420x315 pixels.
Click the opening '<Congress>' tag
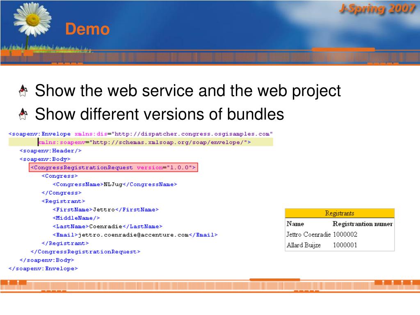(x=60, y=176)
